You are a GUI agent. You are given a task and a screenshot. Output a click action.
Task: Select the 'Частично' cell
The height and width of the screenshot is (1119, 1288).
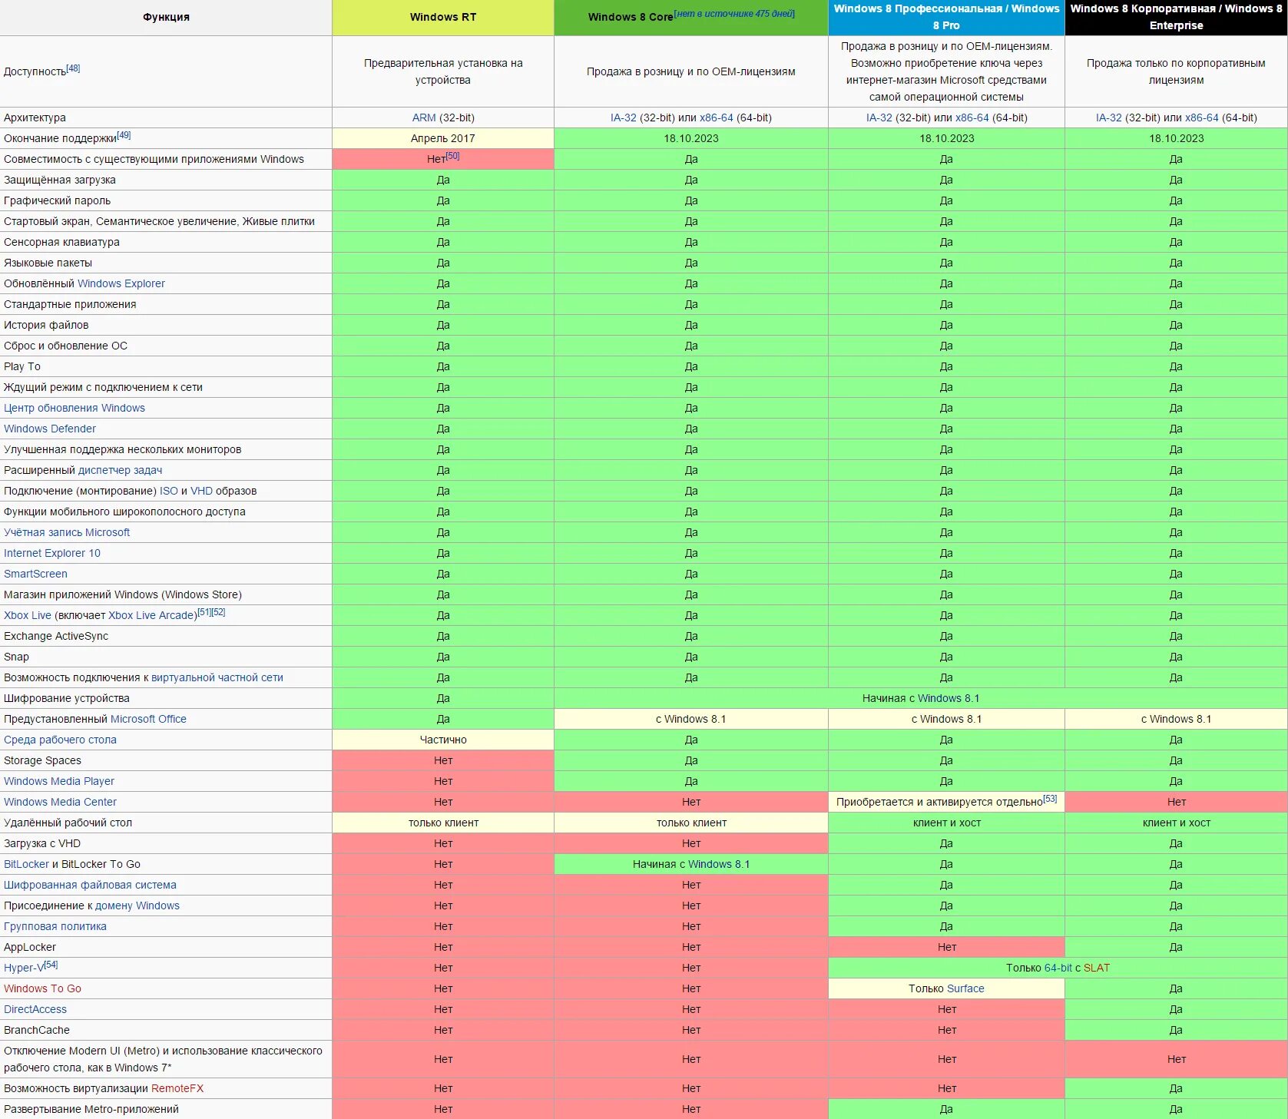[443, 740]
